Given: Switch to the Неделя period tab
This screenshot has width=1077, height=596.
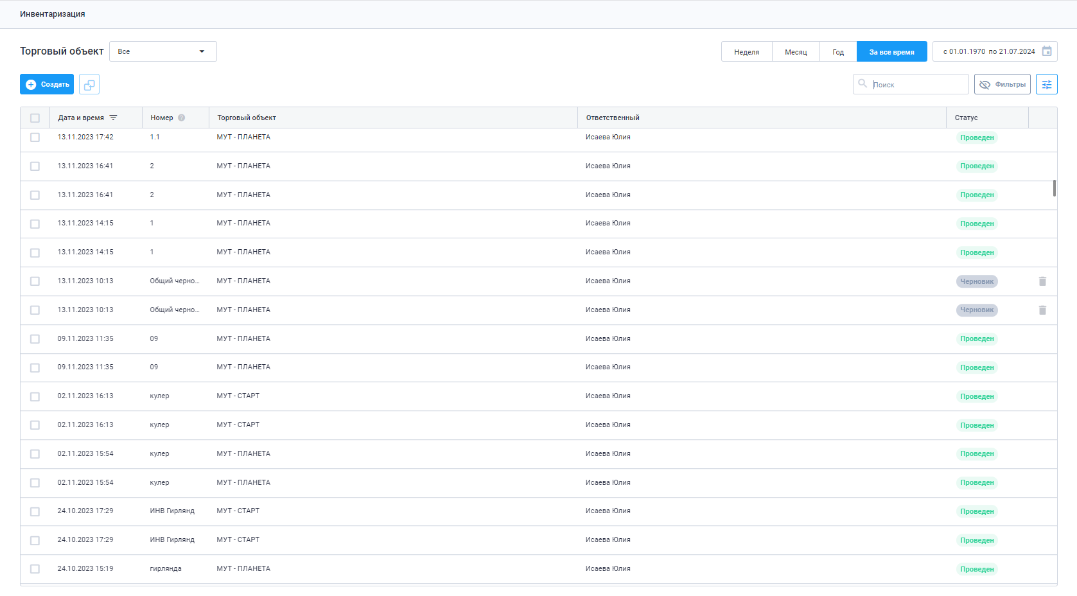Looking at the screenshot, I should 746,52.
